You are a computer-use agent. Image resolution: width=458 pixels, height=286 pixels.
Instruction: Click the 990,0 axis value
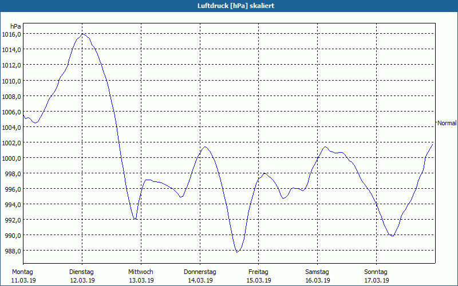(13, 236)
